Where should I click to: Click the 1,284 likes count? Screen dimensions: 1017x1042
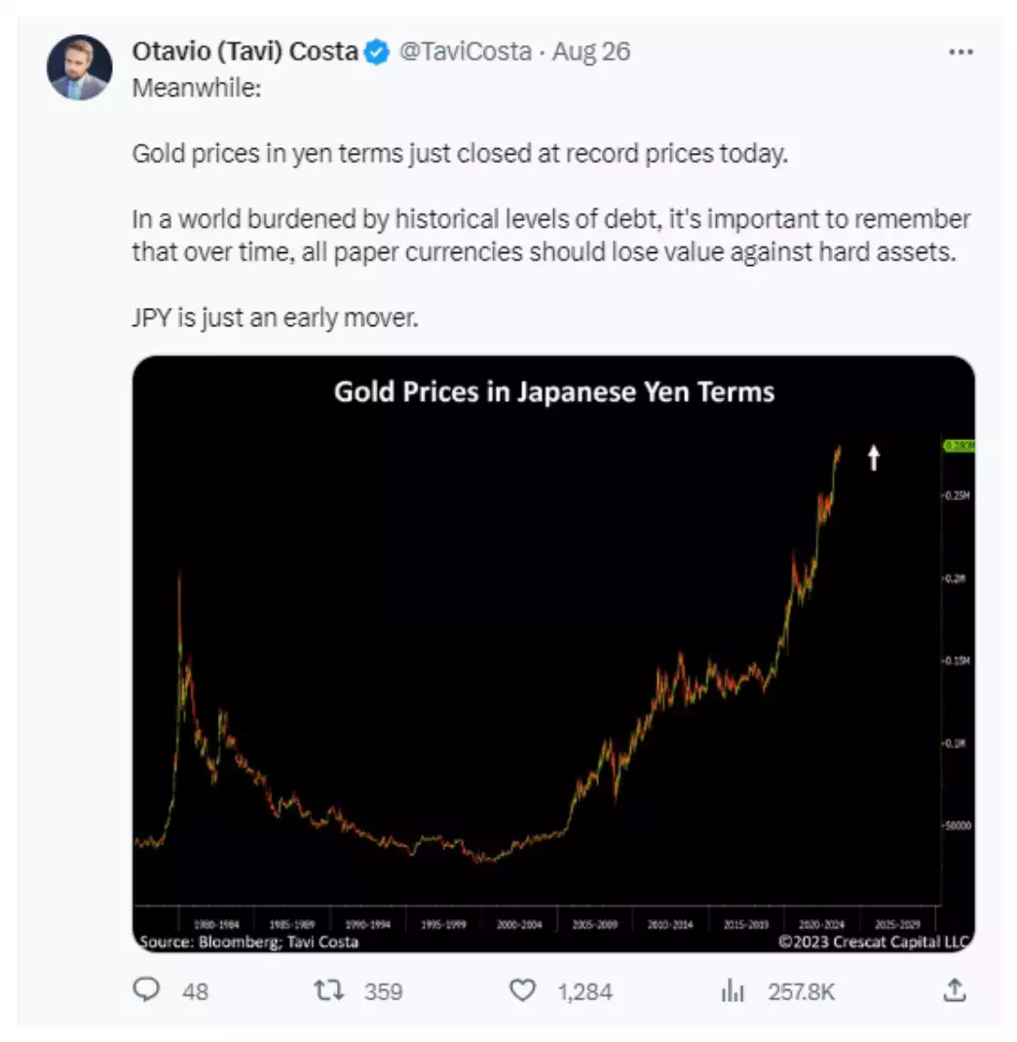[x=584, y=991]
